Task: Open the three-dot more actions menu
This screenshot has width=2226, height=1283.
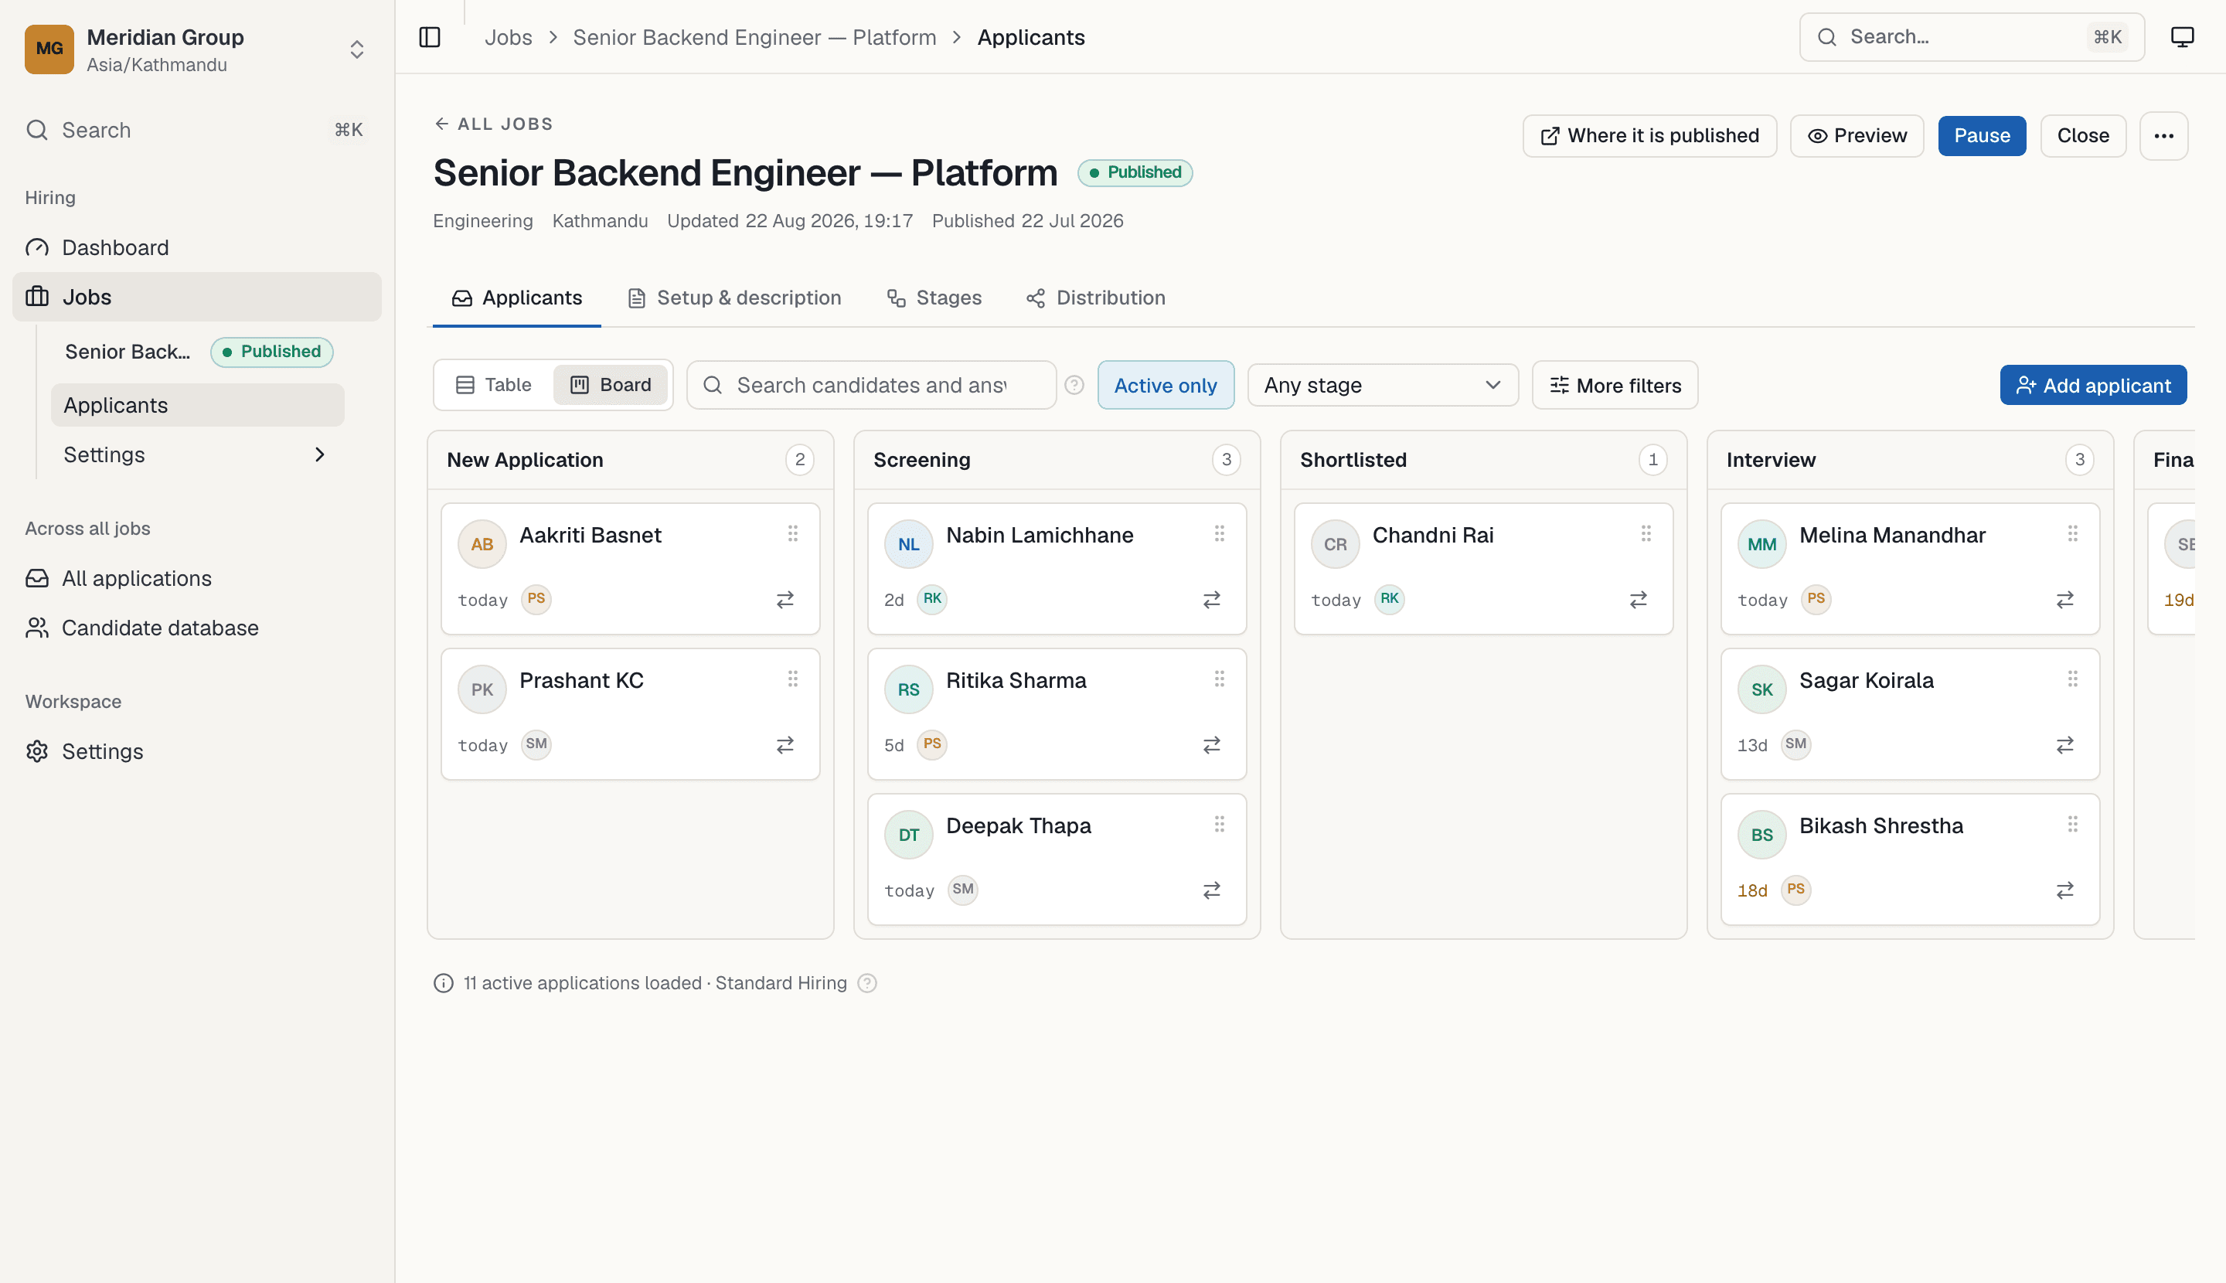Action: [2163, 136]
